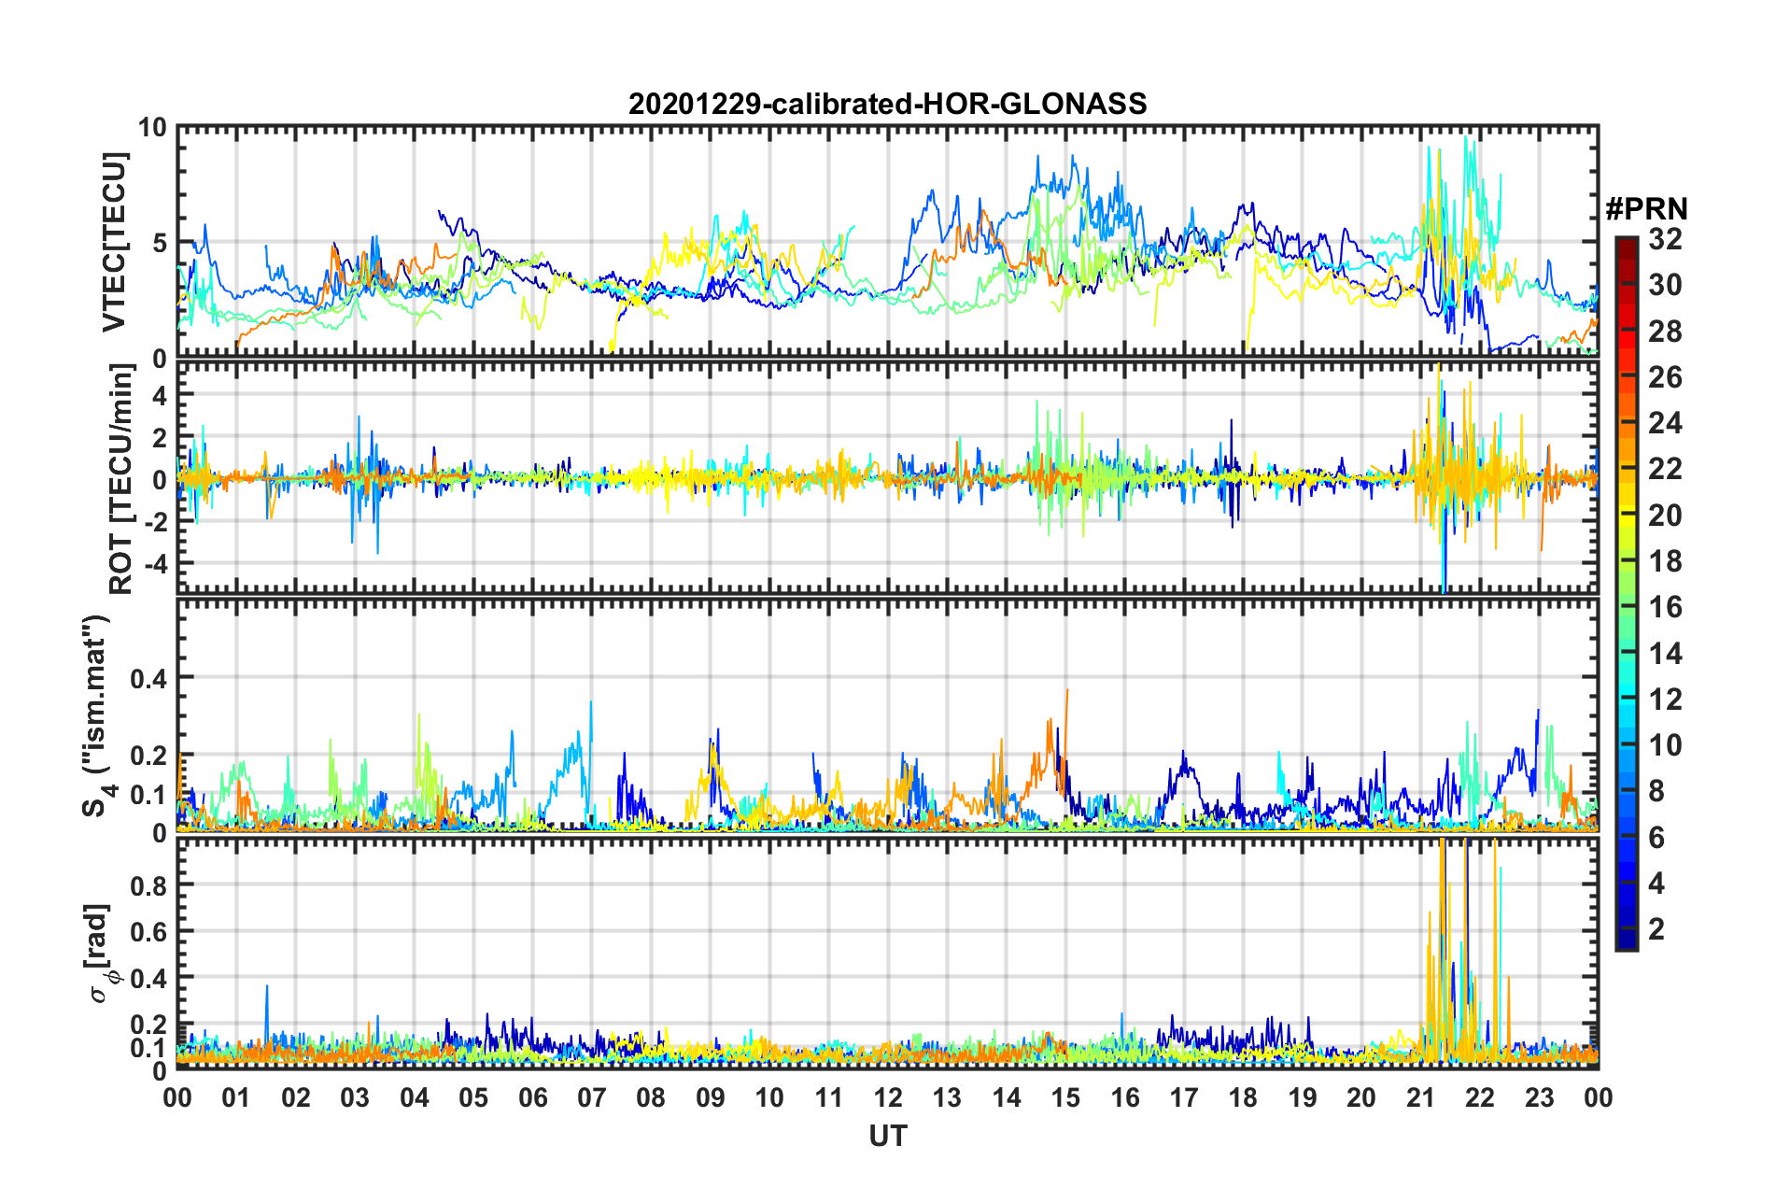This screenshot has height=1188, width=1776.
Task: Click the sigma phi [rad] axis label
Action: tap(100, 954)
